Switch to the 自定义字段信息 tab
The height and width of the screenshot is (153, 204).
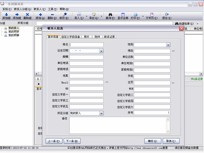pos(71,37)
